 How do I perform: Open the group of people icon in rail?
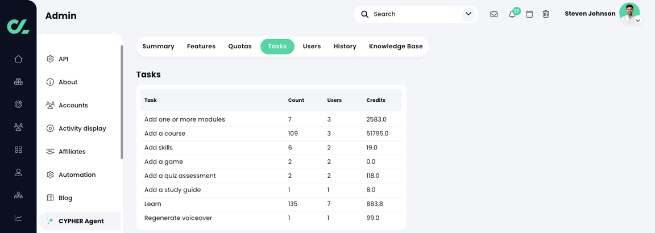pyautogui.click(x=18, y=127)
